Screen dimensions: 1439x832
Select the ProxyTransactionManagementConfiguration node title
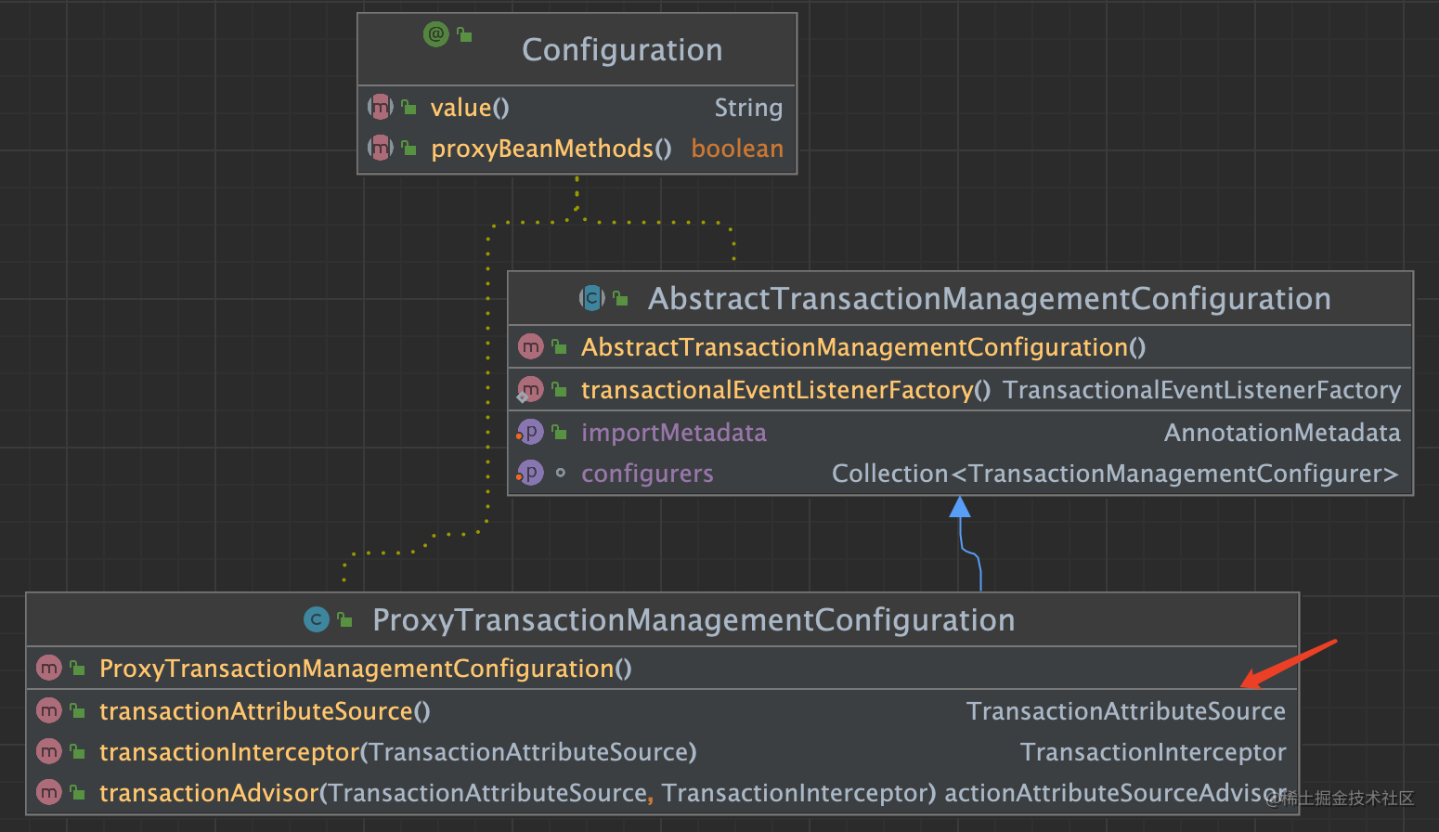(x=694, y=620)
